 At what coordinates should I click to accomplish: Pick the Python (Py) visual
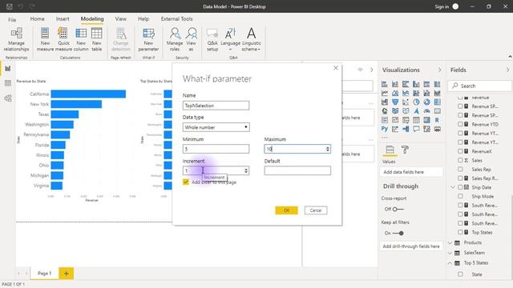385,129
